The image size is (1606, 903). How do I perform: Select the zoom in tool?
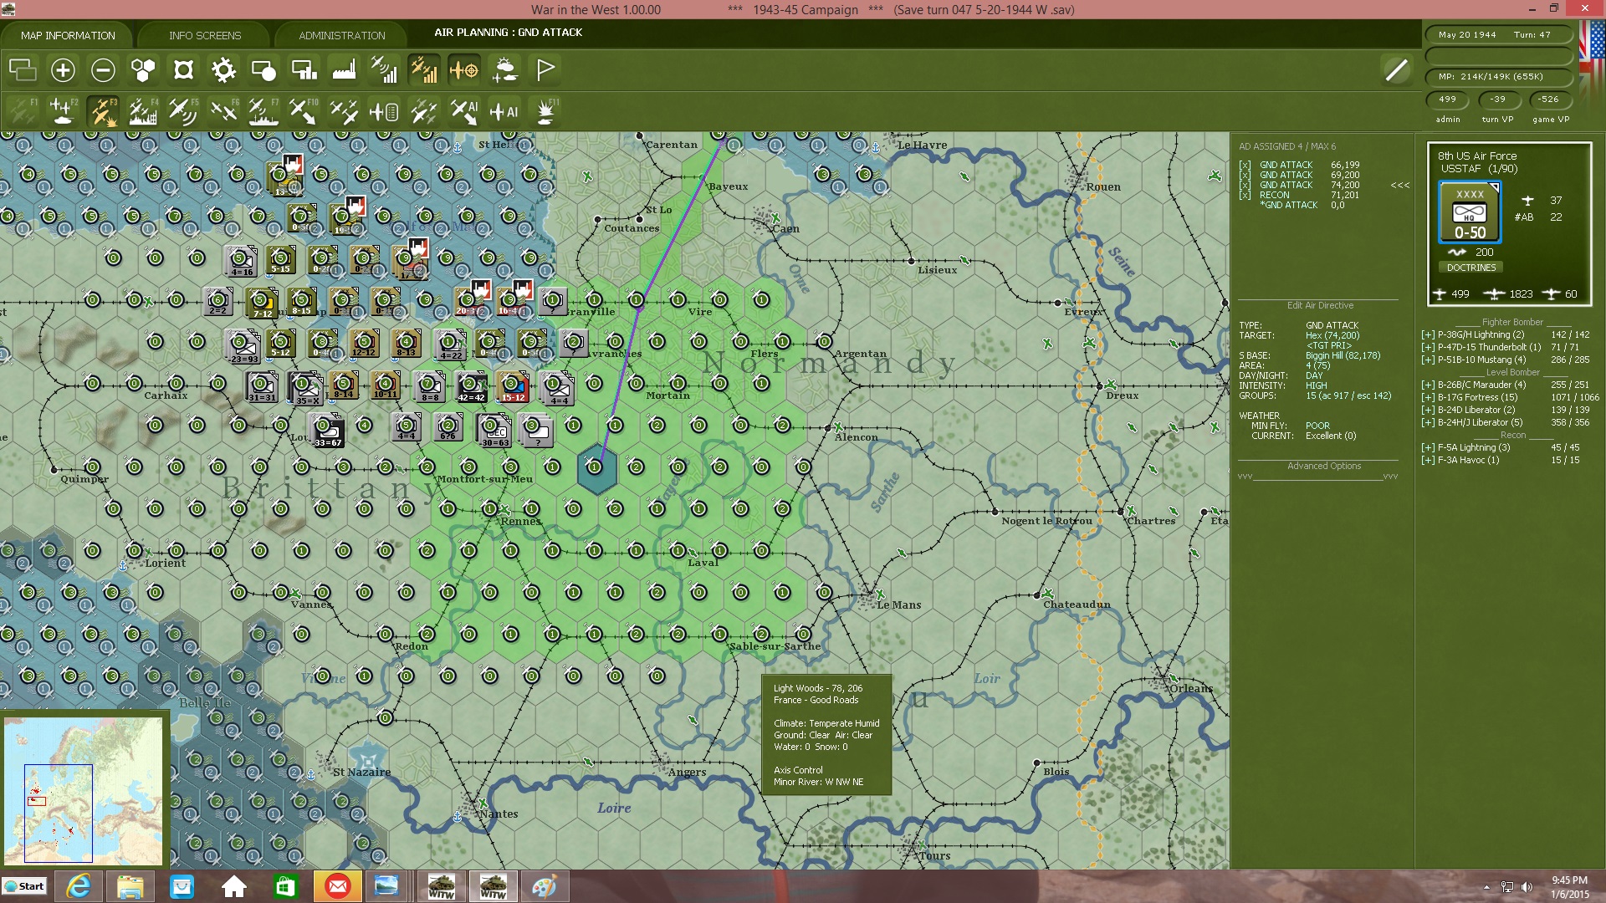[x=63, y=70]
